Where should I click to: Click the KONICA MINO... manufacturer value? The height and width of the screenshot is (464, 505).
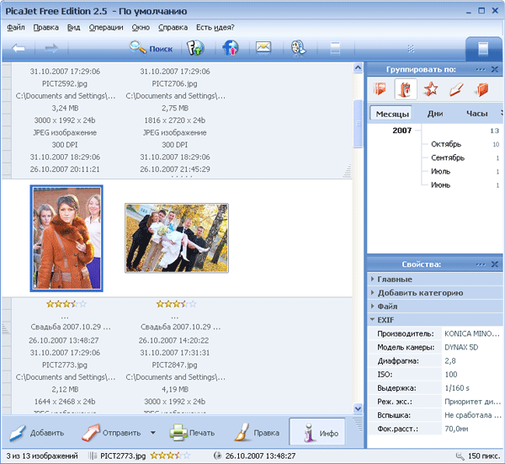click(472, 333)
